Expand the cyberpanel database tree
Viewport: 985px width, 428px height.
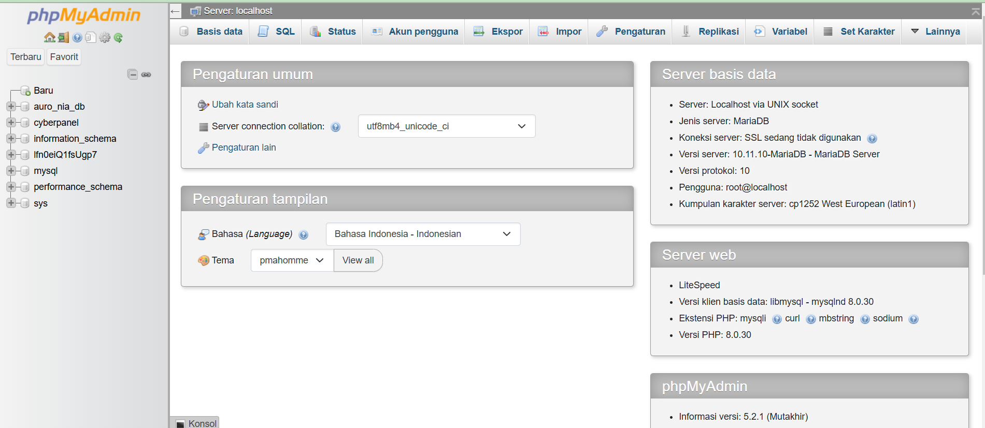pyautogui.click(x=11, y=122)
